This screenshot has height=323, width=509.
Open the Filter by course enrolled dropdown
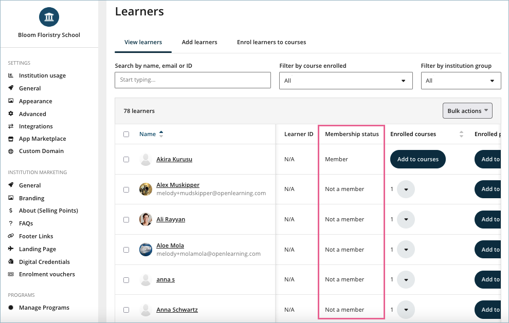346,81
